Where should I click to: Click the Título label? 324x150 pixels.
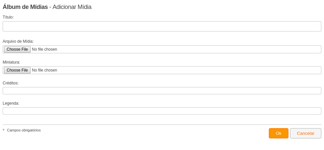coord(8,17)
